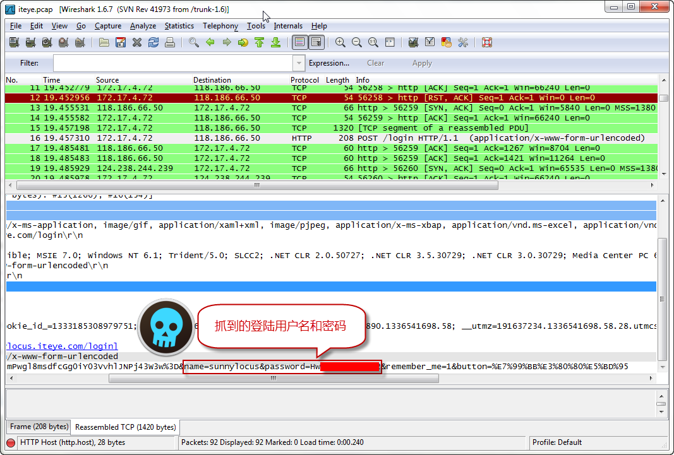Click the Apply filter button
The width and height of the screenshot is (674, 455).
pyautogui.click(x=422, y=63)
